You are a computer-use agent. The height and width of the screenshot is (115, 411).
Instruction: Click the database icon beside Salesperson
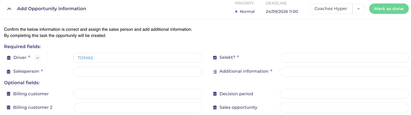[9, 72]
